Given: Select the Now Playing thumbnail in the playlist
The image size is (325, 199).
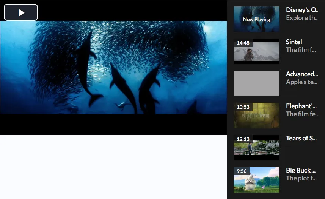Looking at the screenshot, I should tap(256, 19).
